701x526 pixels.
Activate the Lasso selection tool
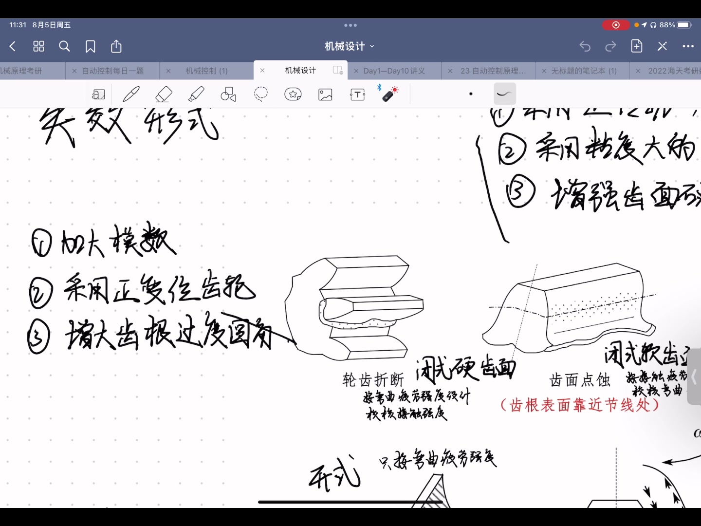261,94
